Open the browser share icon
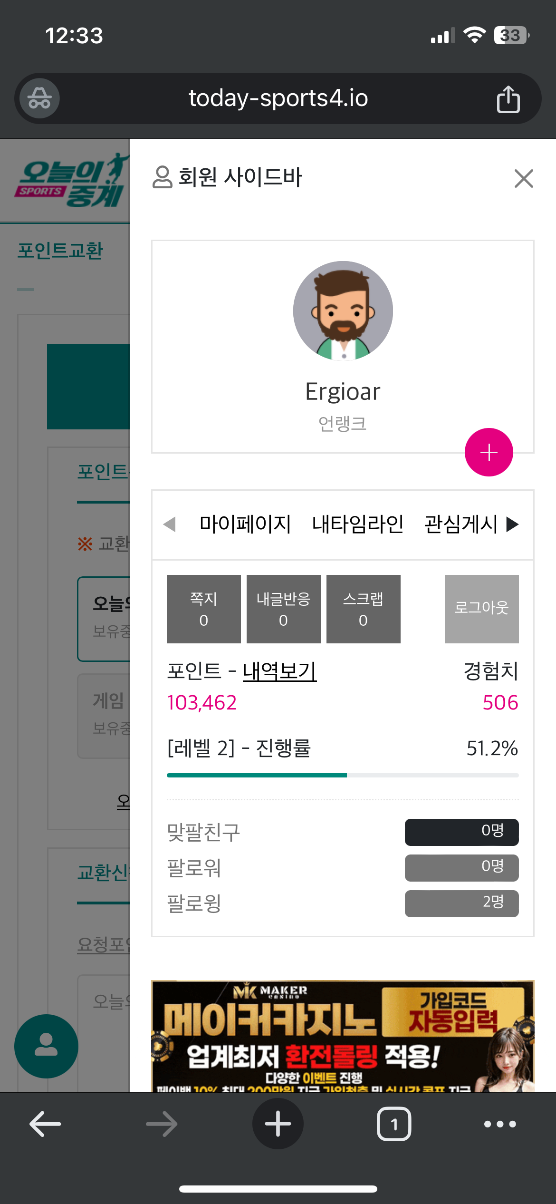Viewport: 556px width, 1204px height. click(508, 99)
